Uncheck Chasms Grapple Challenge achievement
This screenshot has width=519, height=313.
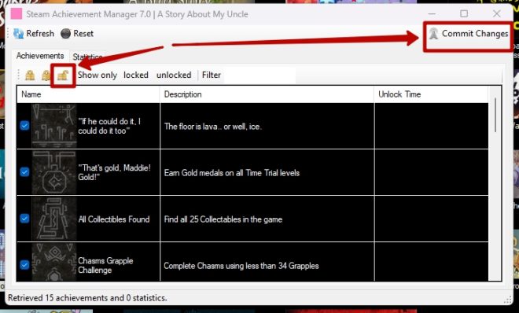pyautogui.click(x=24, y=265)
